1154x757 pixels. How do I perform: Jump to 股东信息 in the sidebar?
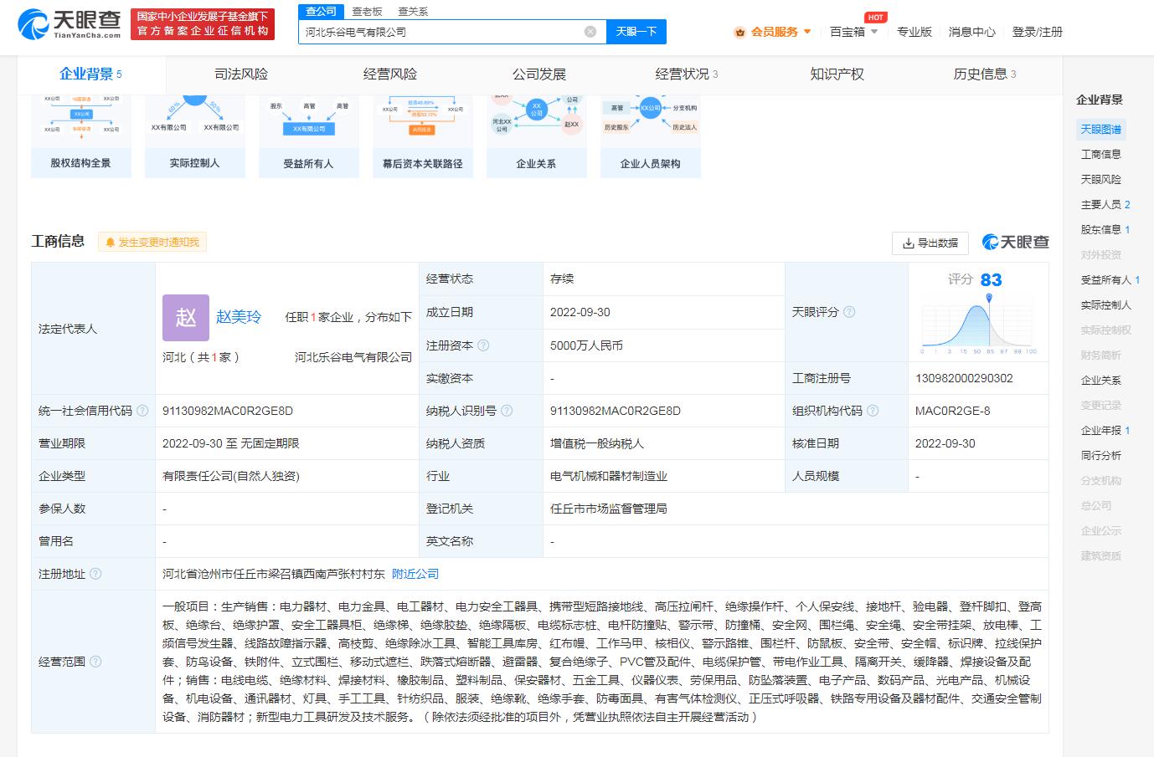(1105, 230)
